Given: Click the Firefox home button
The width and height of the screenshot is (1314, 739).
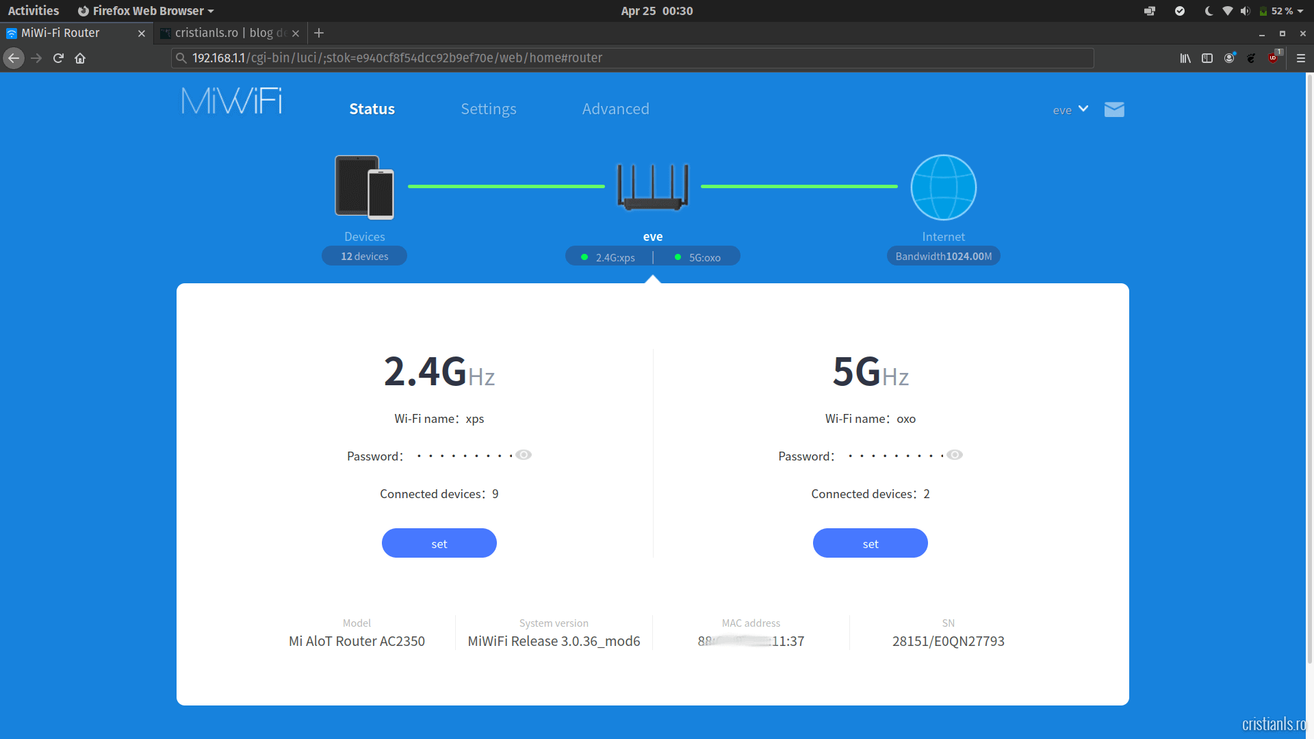Looking at the screenshot, I should click(80, 58).
